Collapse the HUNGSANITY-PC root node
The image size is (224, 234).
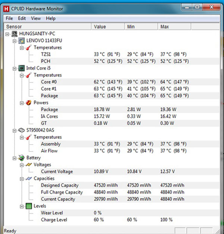pos(7,34)
